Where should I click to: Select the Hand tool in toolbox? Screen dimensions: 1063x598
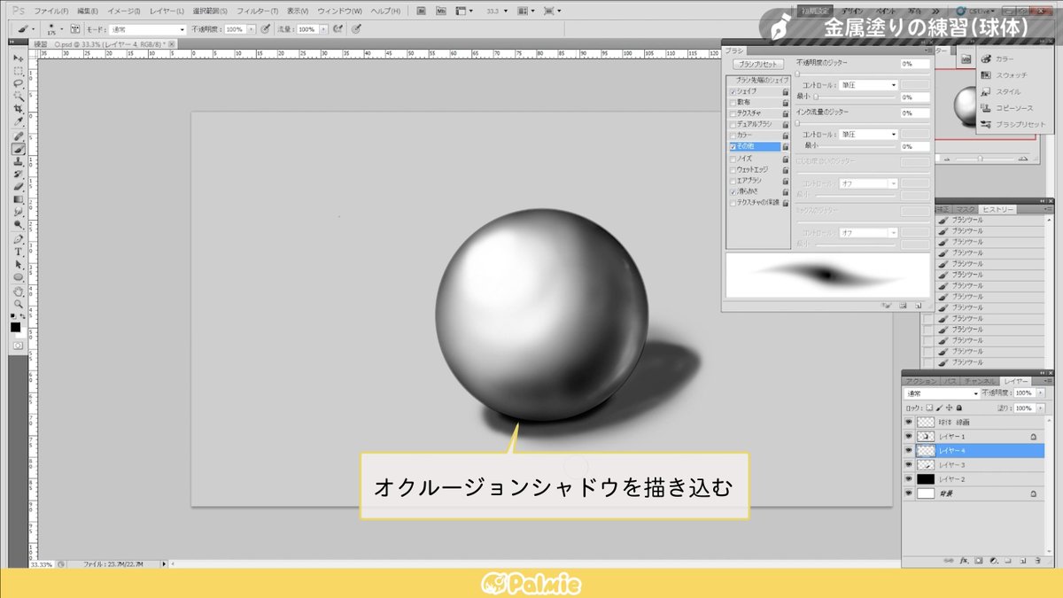pyautogui.click(x=18, y=290)
